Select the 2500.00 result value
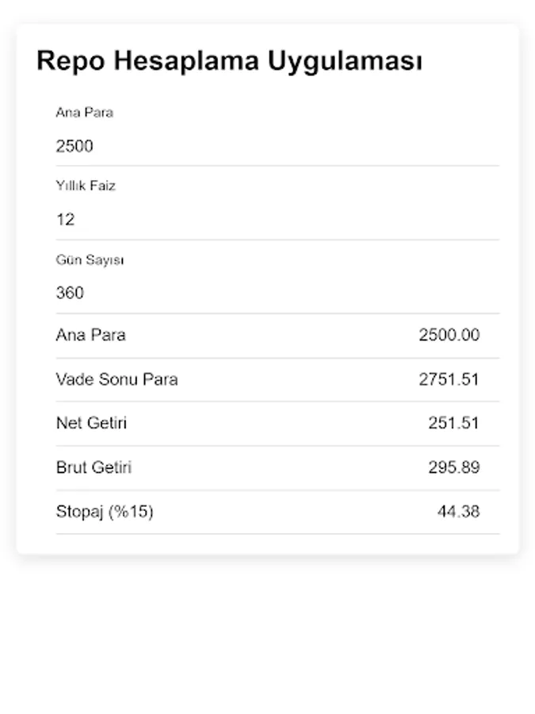Image resolution: width=535 pixels, height=714 pixels. click(x=449, y=335)
